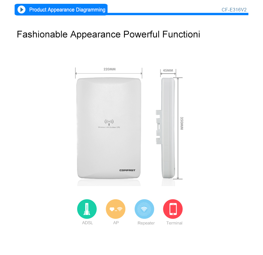Click the Fashionable Appearance headline text
The height and width of the screenshot is (255, 263).
click(x=108, y=34)
